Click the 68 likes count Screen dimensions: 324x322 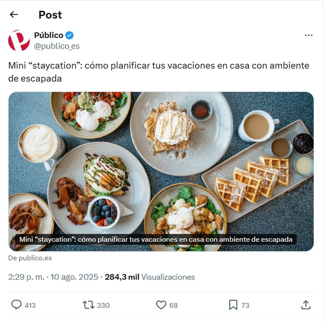click(x=173, y=305)
